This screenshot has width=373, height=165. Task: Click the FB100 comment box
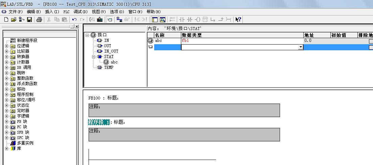click(x=184, y=110)
